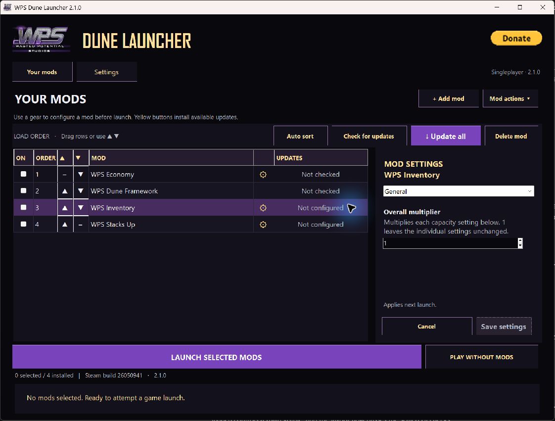This screenshot has height=421, width=555.
Task: Open gear settings for WPS Economy
Action: coord(263,174)
